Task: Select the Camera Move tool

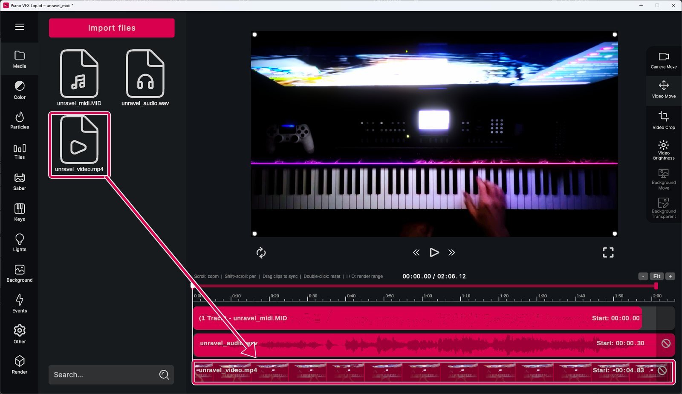Action: [664, 60]
